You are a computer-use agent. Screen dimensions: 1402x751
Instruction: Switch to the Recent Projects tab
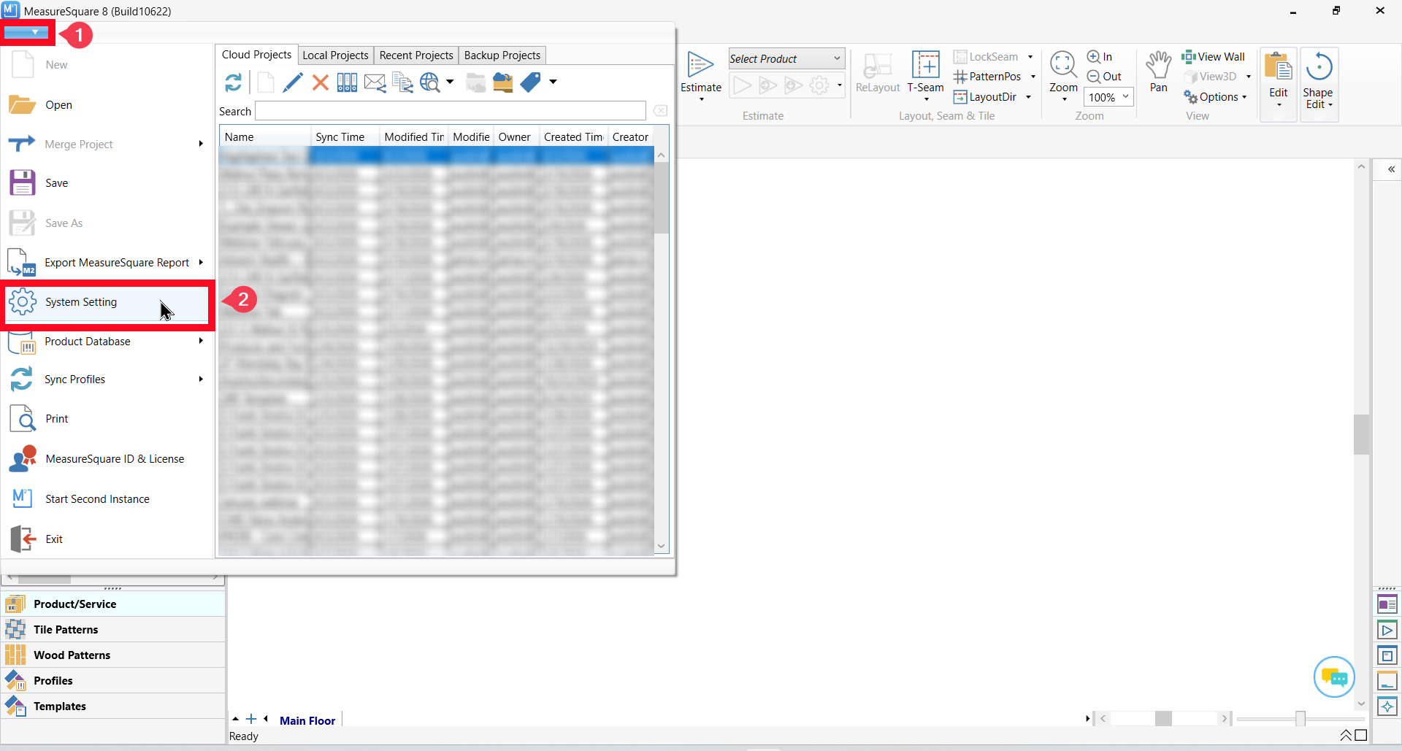pos(416,55)
